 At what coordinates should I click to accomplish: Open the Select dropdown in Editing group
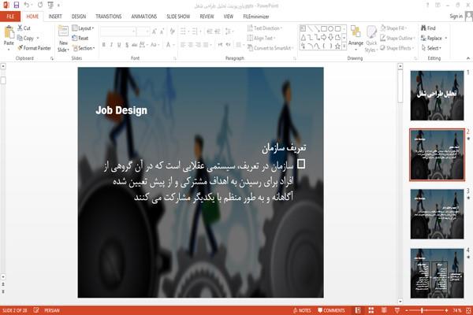coord(431,48)
